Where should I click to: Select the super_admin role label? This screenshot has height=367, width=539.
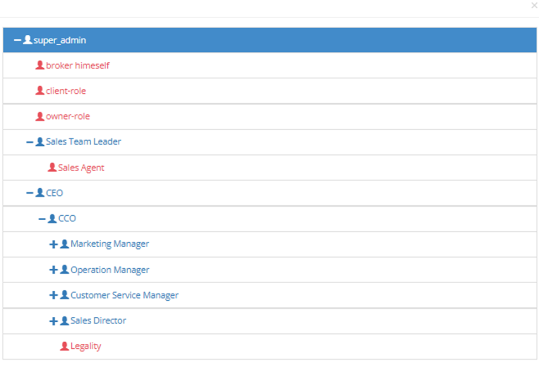(60, 40)
